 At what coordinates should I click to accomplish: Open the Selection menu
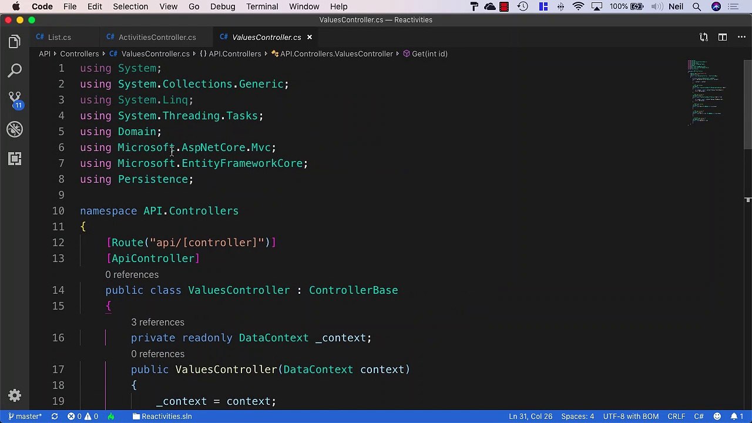[130, 6]
